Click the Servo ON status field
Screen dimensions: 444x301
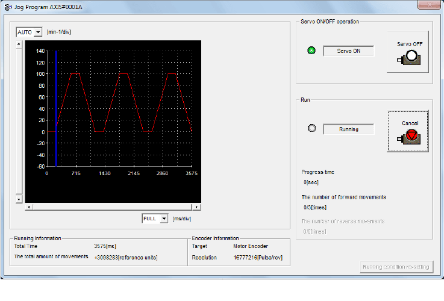pos(348,51)
